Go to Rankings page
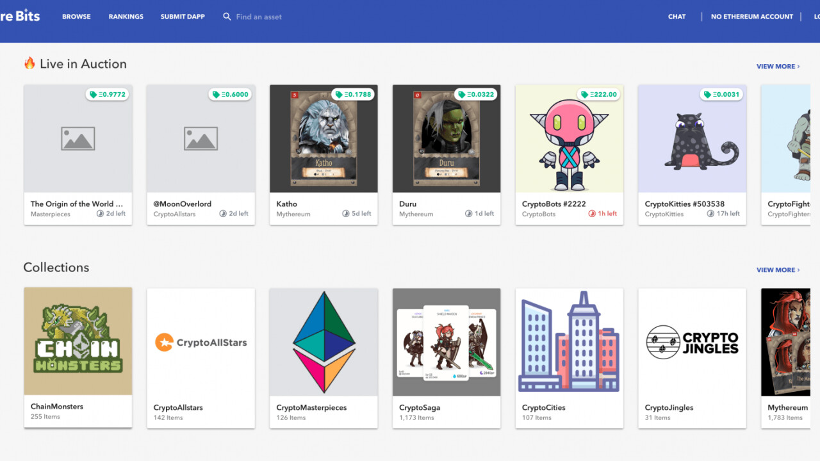This screenshot has height=461, width=820. (x=126, y=17)
